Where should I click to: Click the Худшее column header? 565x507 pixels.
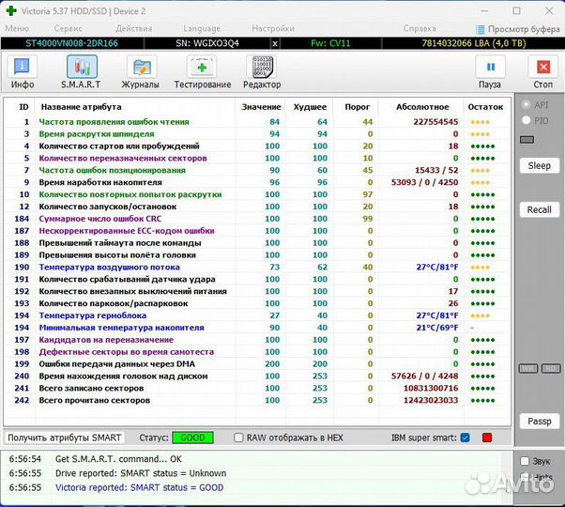(310, 107)
